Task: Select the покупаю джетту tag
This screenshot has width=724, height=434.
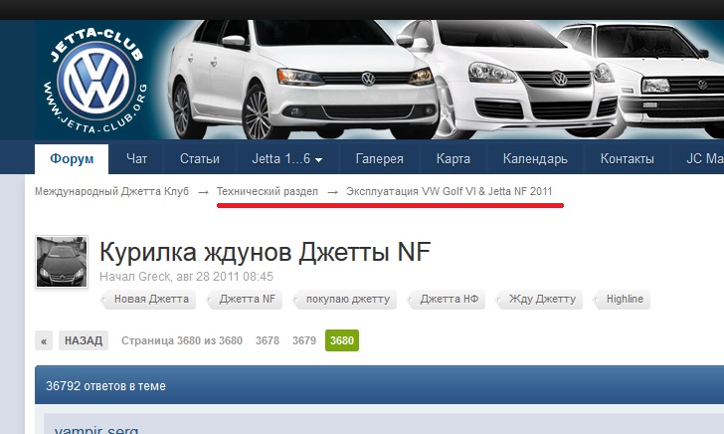Action: [345, 300]
